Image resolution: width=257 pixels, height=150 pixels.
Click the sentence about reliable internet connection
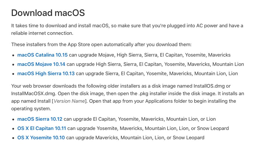(x=42, y=33)
